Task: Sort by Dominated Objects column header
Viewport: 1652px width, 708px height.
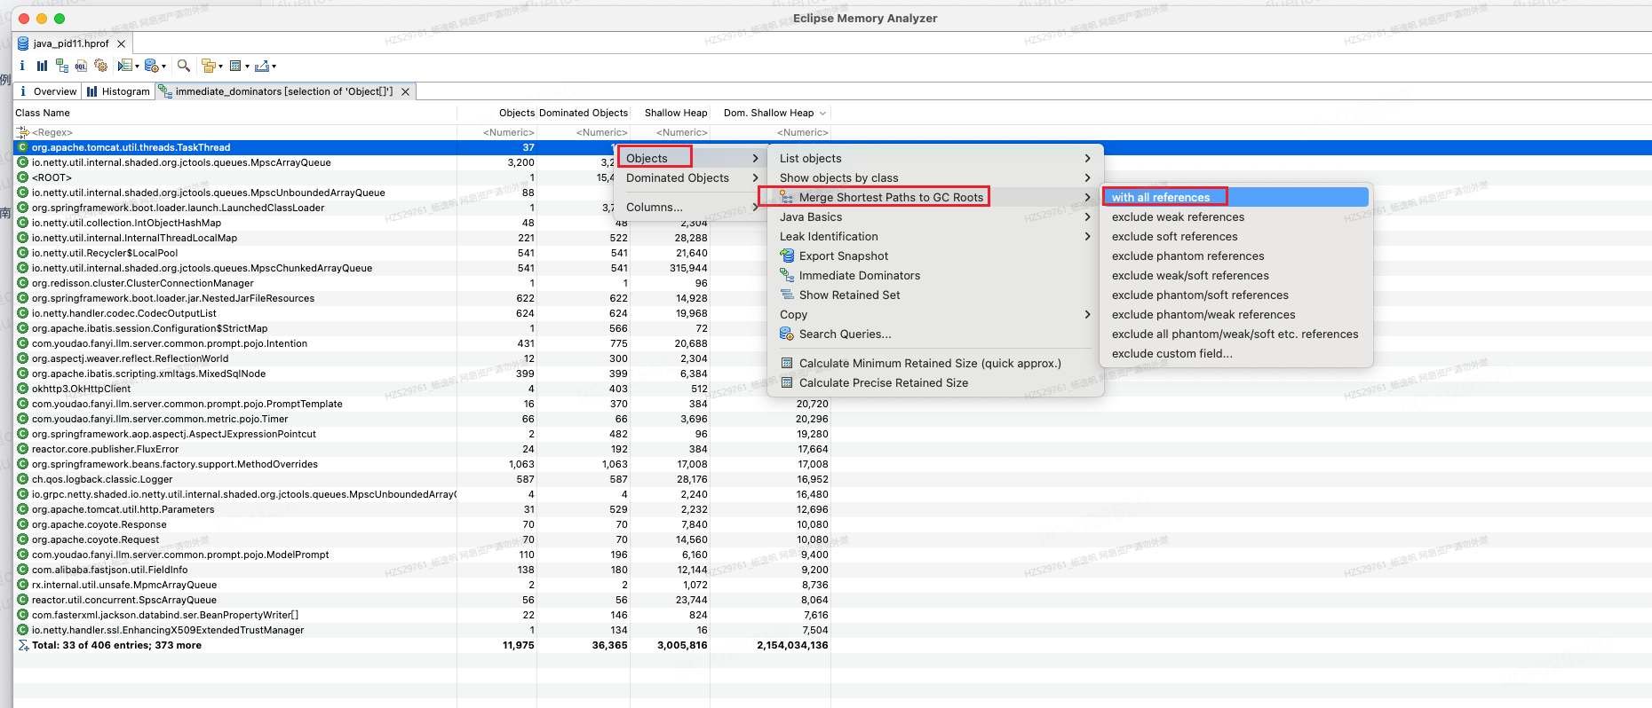Action: tap(584, 113)
